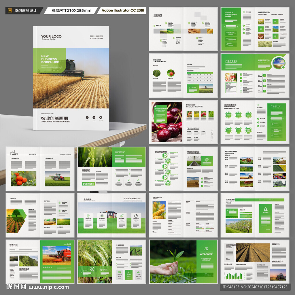Click the location pin icon in 服务保证 spread
295x295 pixels.
(128, 180)
